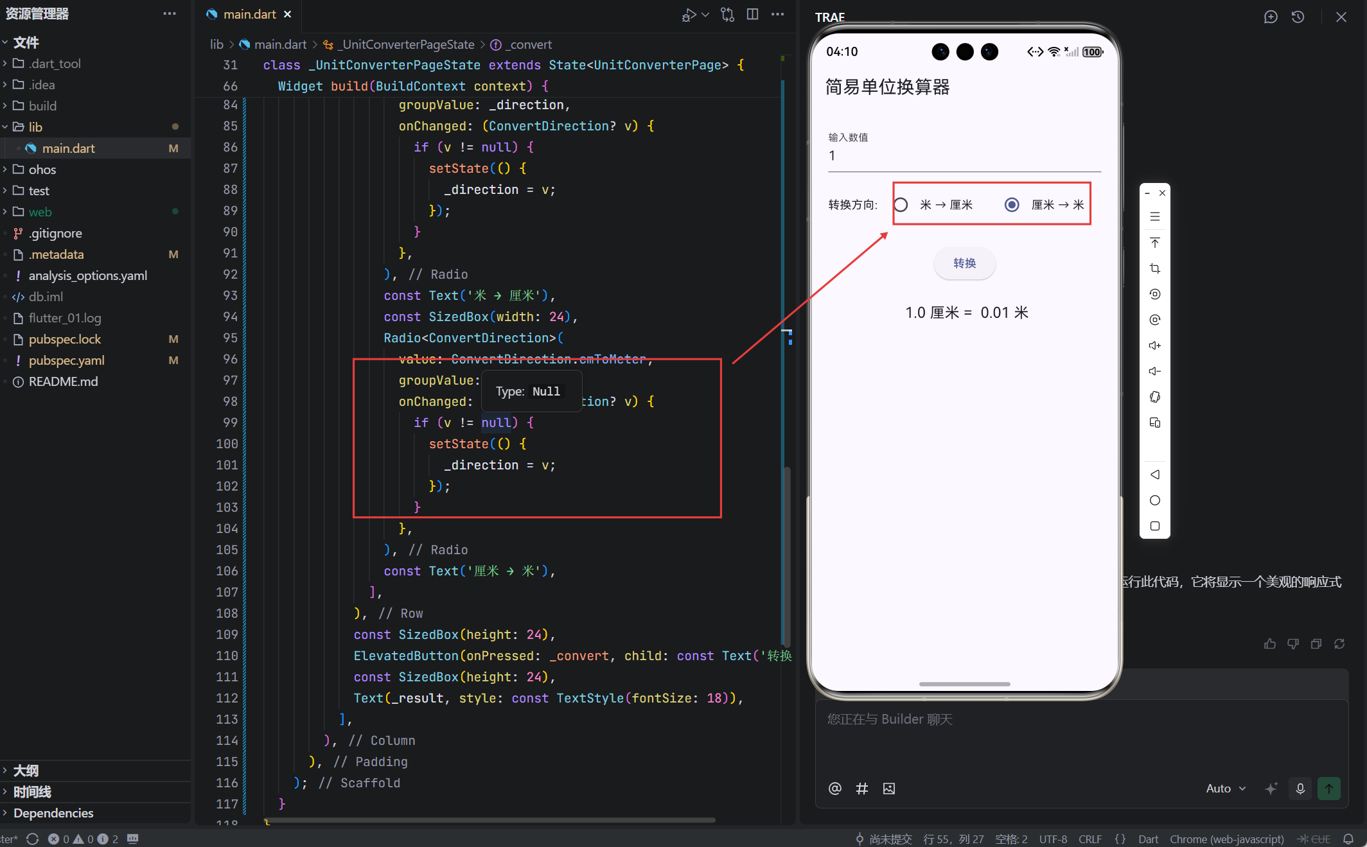This screenshot has width=1367, height=847.
Task: Open pubspec.yaml in file tree
Action: (66, 360)
